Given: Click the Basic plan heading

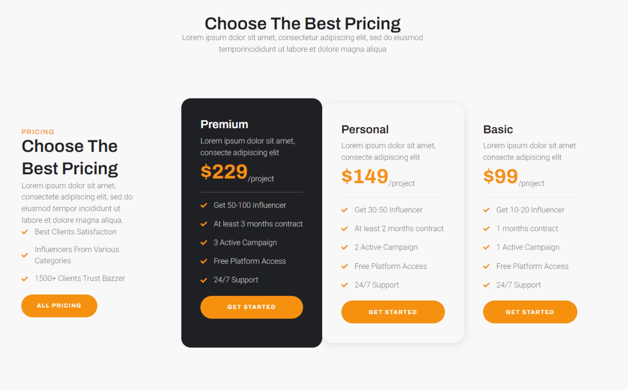Looking at the screenshot, I should [x=498, y=129].
